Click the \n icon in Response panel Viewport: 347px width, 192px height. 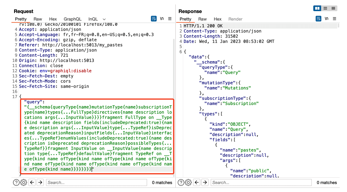pos(326,19)
